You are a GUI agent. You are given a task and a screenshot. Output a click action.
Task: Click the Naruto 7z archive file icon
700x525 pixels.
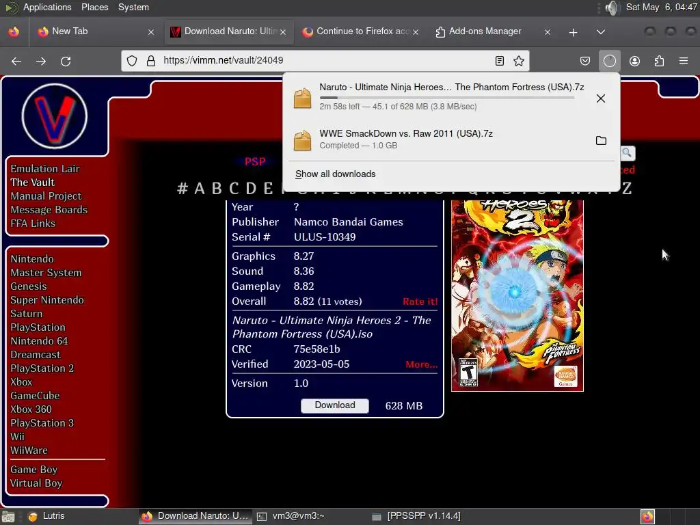coord(302,98)
